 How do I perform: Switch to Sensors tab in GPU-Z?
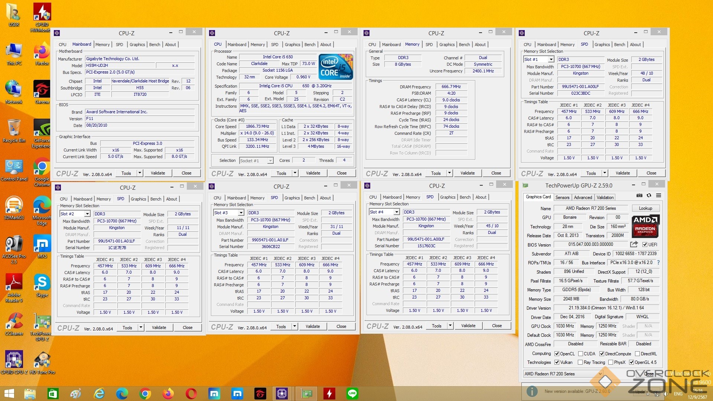562,198
